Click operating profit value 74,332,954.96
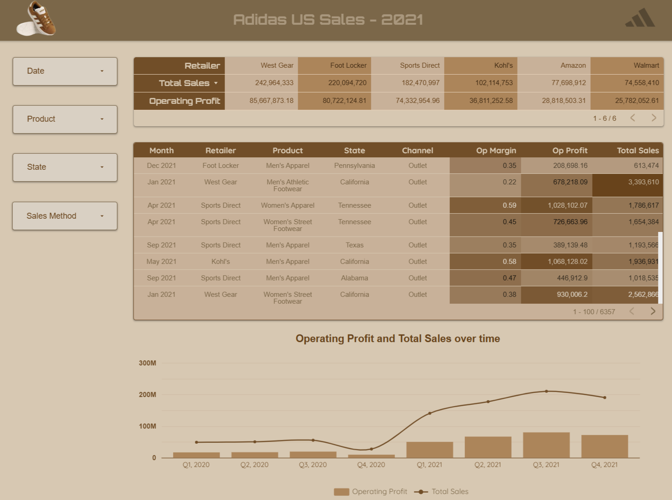 pos(418,101)
